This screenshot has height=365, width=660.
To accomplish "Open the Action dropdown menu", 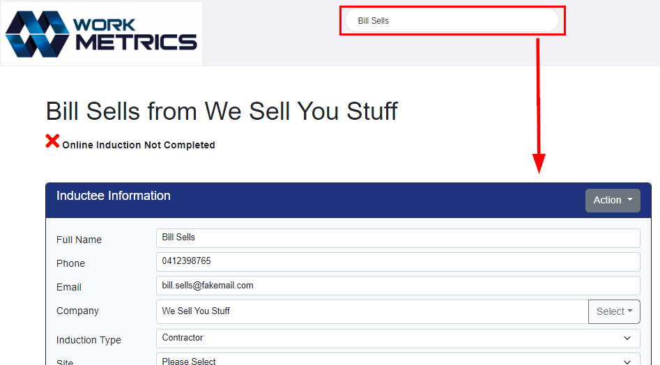I will (x=613, y=200).
